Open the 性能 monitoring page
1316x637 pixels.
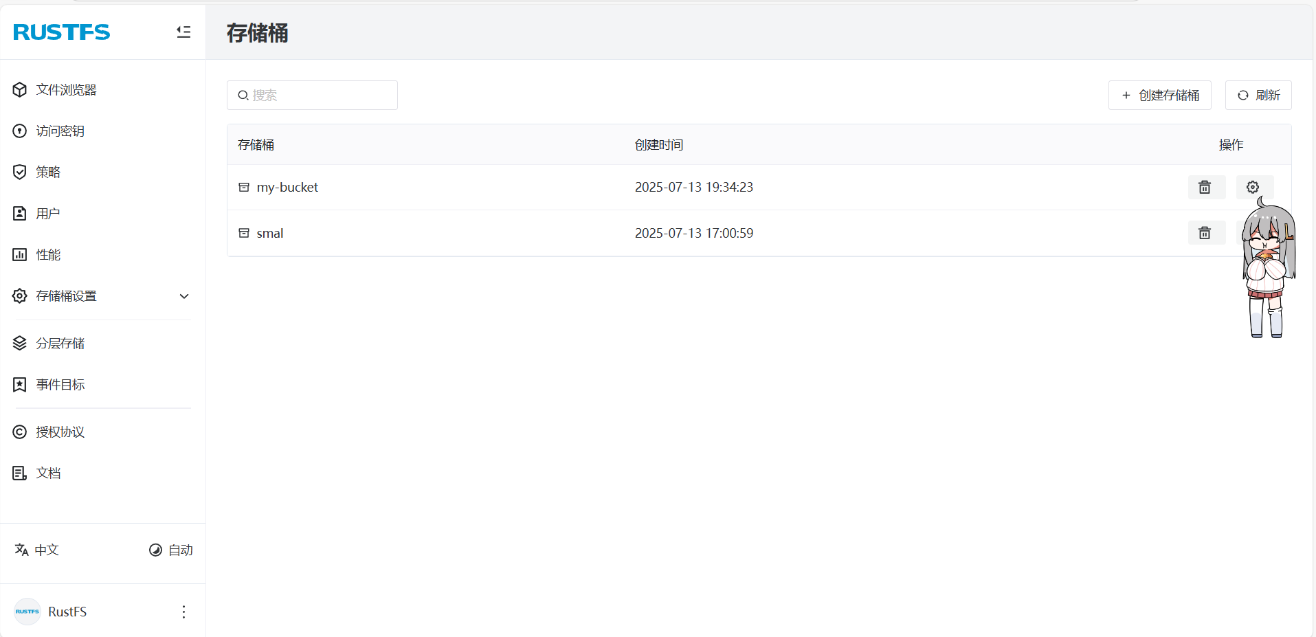coord(47,254)
